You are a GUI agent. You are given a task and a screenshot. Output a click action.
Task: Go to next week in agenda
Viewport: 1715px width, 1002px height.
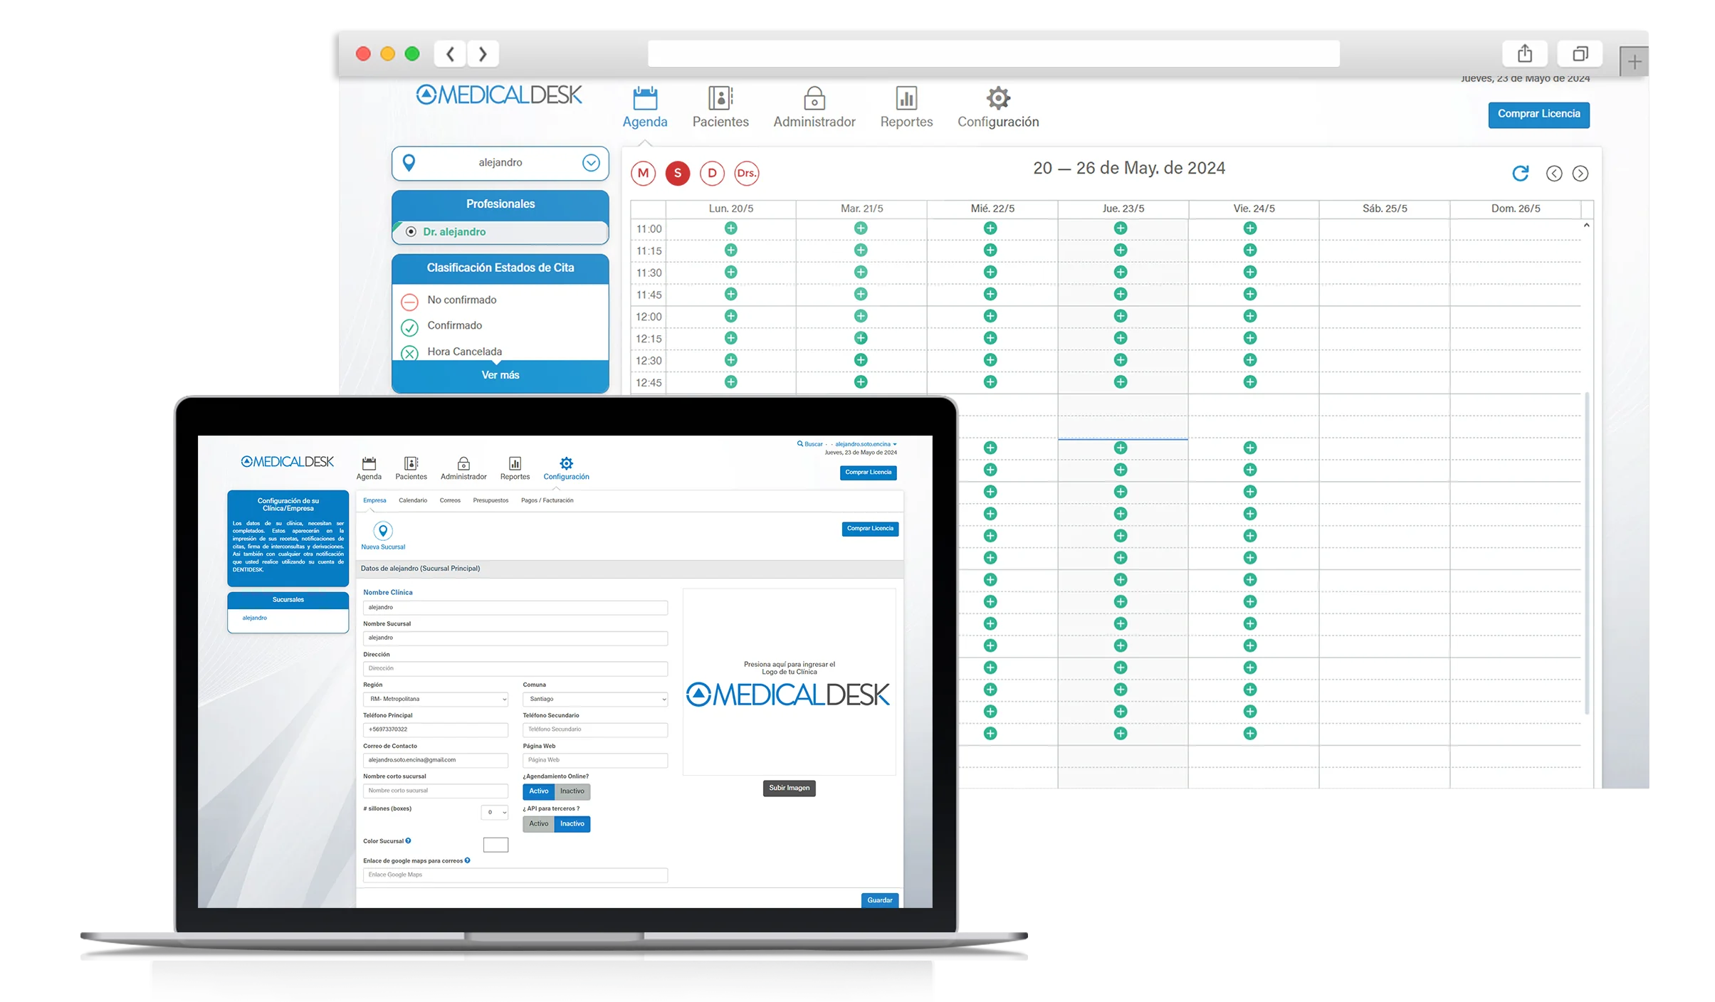click(x=1580, y=174)
